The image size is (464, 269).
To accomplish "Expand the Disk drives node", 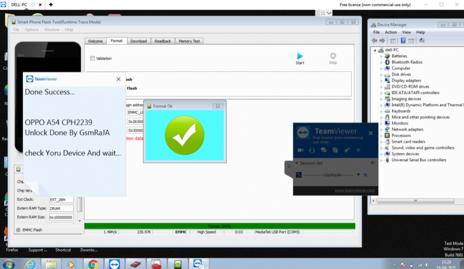I will (x=381, y=74).
